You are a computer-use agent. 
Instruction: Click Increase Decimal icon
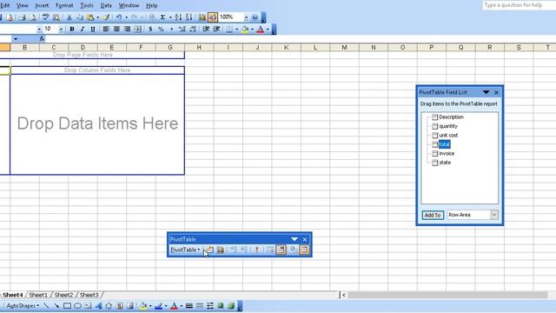point(182,29)
